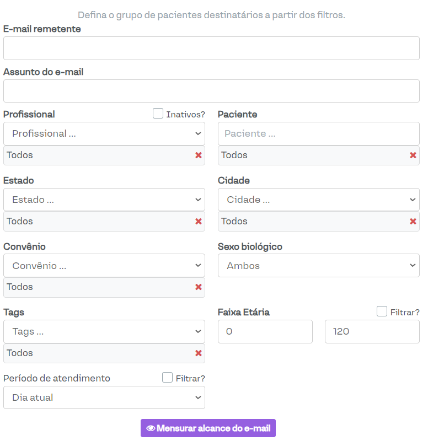The height and width of the screenshot is (441, 428).
Task: Check Filtrar for Período de atendimento
Action: pos(168,378)
